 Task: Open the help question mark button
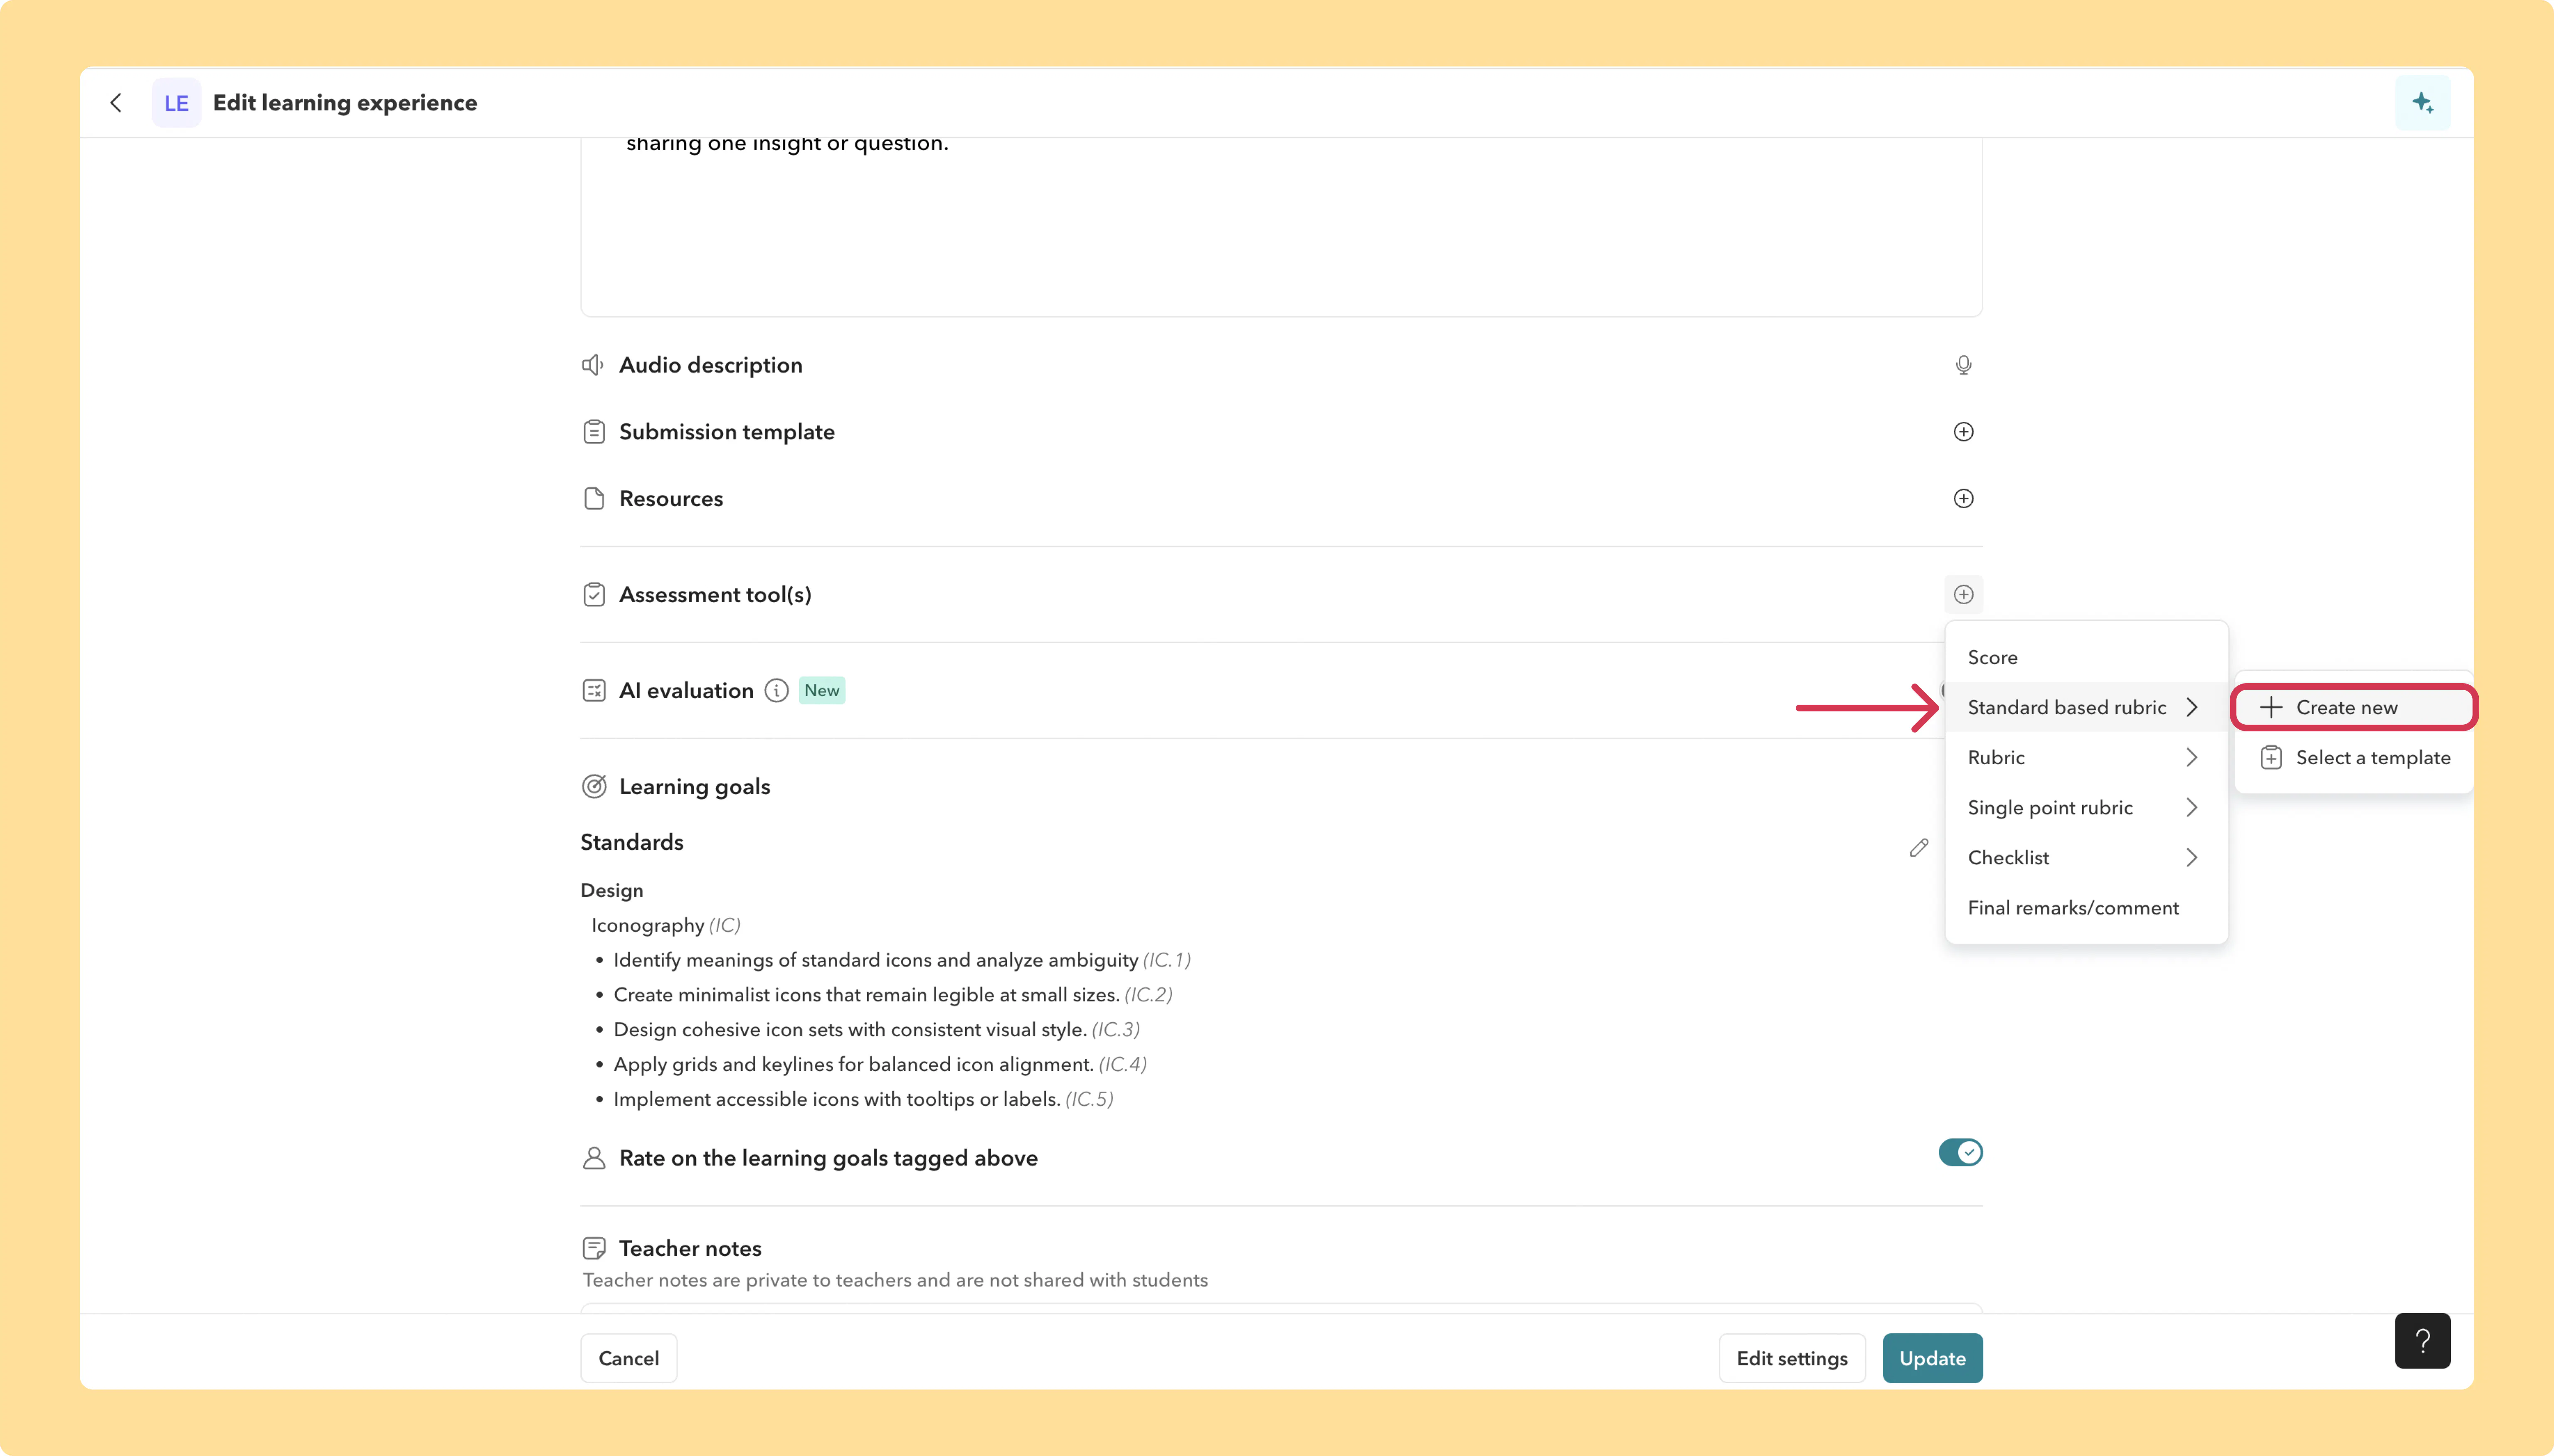coord(2422,1340)
